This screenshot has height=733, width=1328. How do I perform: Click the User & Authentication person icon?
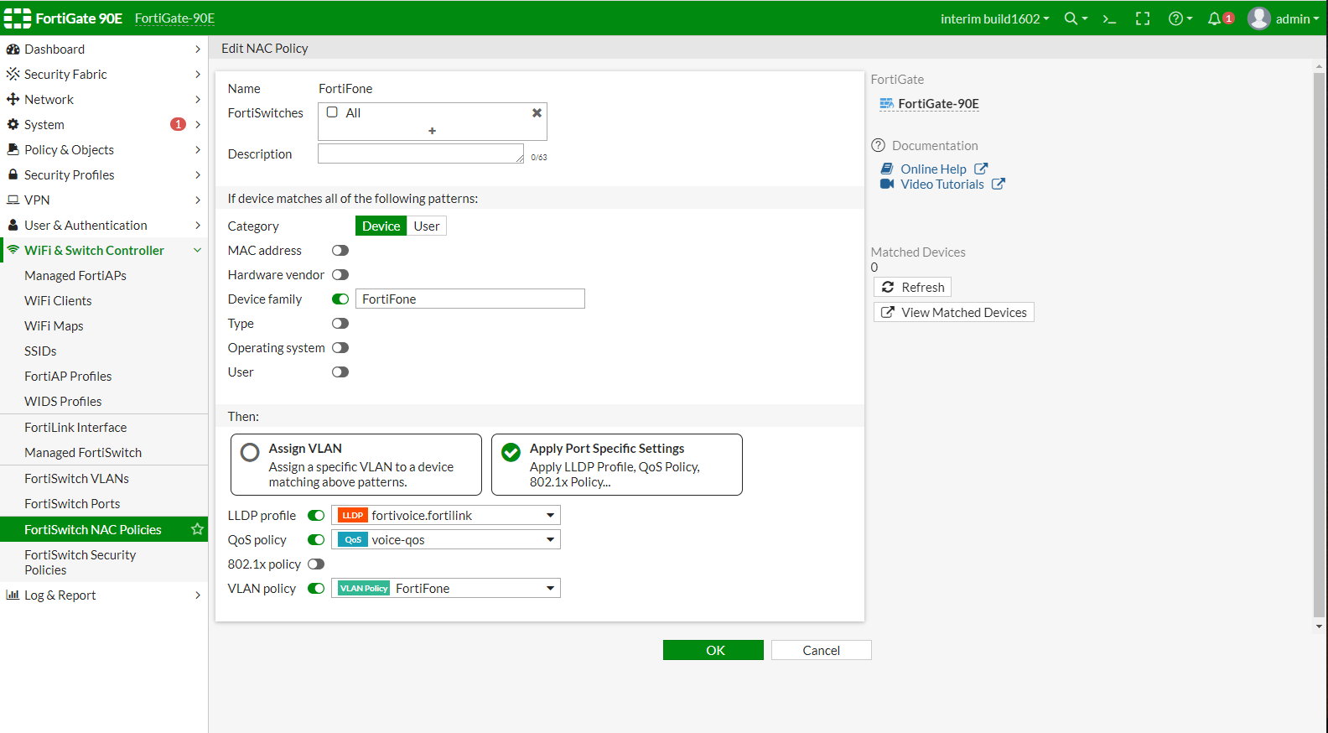pyautogui.click(x=13, y=226)
